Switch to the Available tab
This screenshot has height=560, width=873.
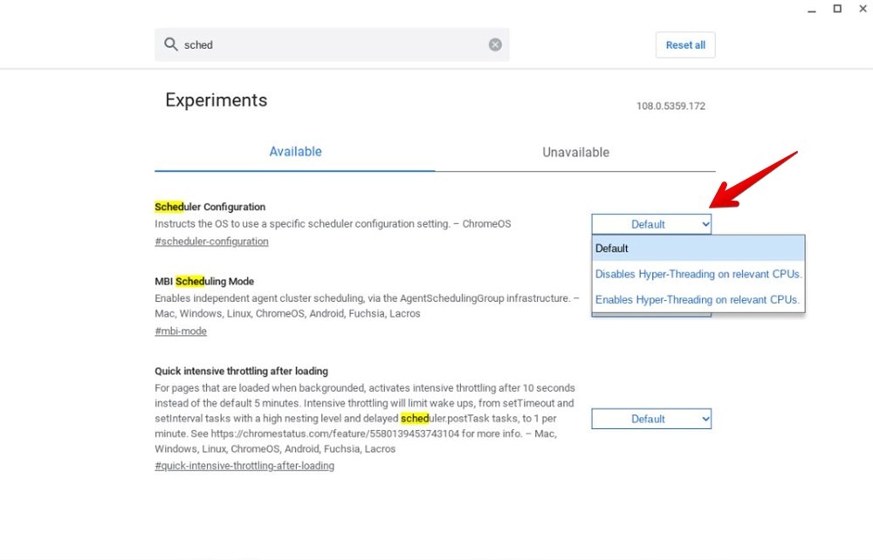click(x=295, y=151)
